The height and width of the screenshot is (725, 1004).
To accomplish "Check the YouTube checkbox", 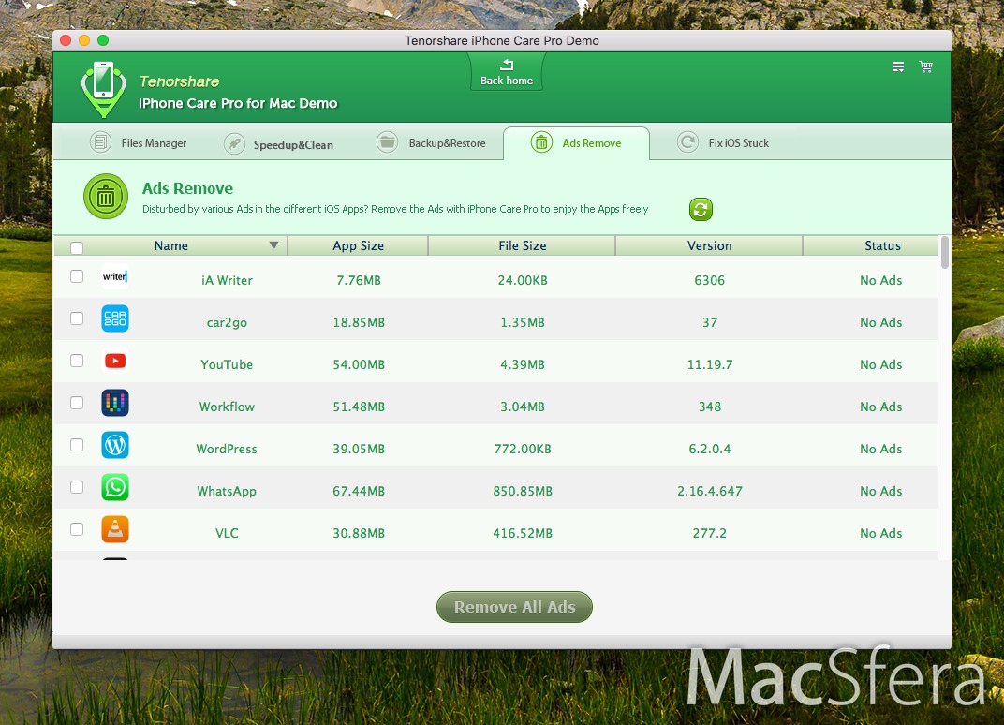I will (x=77, y=361).
